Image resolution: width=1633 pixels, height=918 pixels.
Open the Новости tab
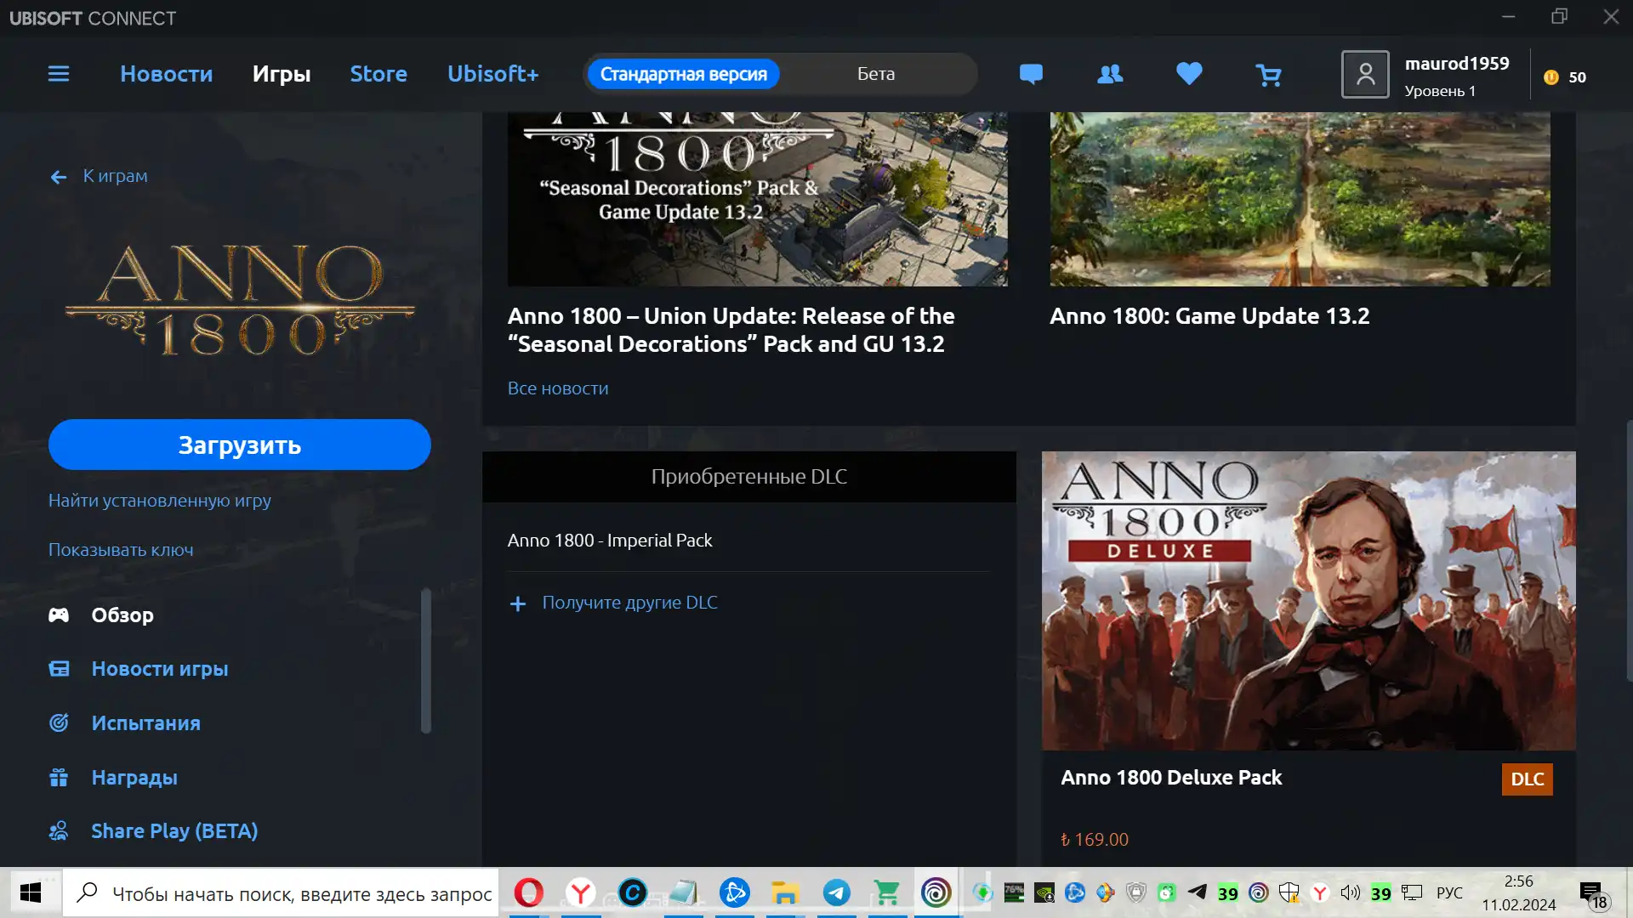167,74
